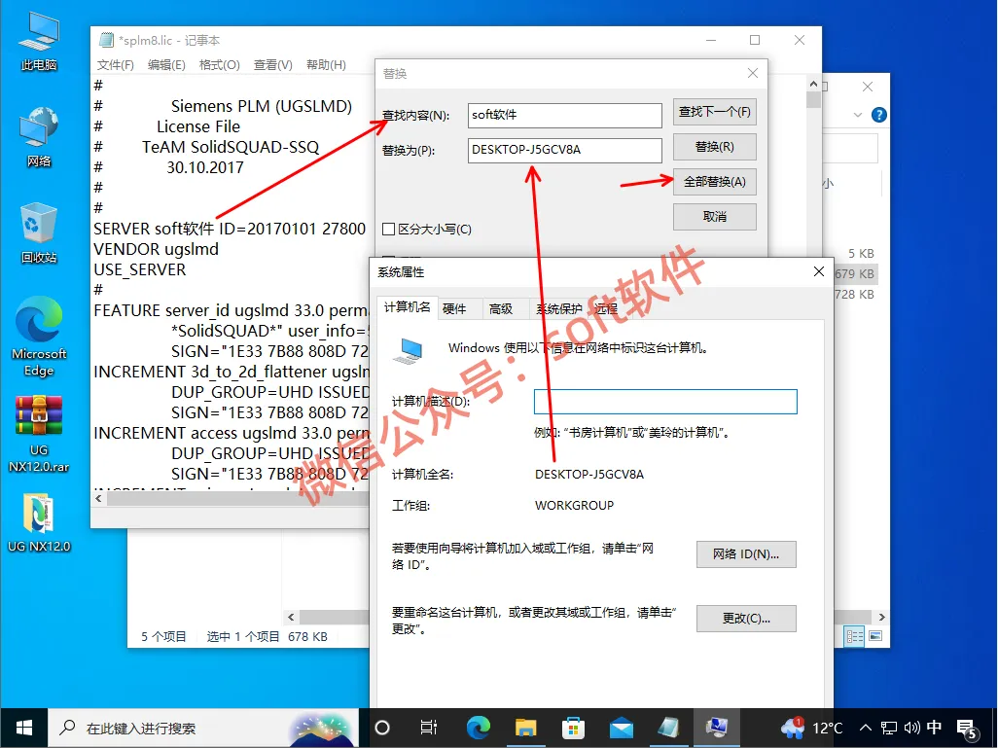Open the Windows Start menu

[24, 728]
